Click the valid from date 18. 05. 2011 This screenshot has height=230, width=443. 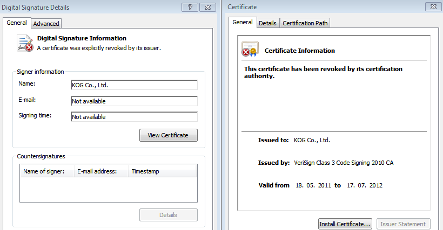(x=313, y=185)
